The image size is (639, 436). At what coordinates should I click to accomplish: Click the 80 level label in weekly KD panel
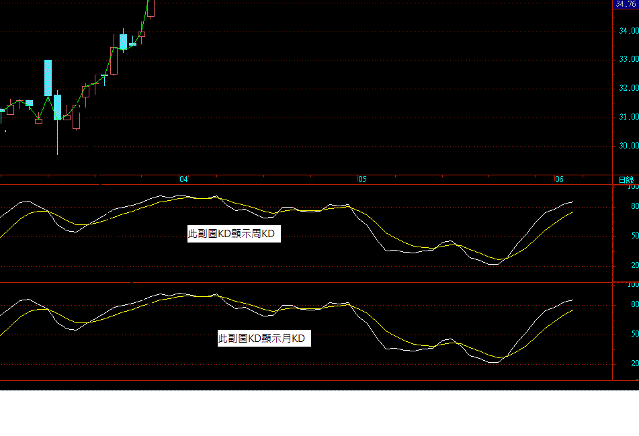point(634,207)
